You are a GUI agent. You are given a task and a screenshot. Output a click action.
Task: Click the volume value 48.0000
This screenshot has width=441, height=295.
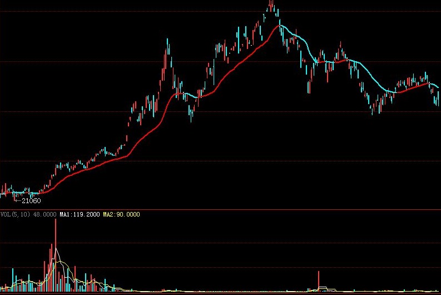tap(44, 214)
